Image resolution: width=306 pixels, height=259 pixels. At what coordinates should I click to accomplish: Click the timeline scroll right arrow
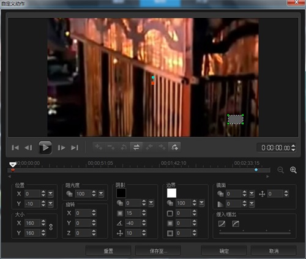tap(267, 176)
